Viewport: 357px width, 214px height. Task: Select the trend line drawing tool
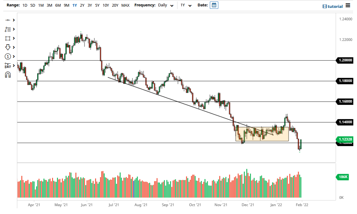pos(8,20)
